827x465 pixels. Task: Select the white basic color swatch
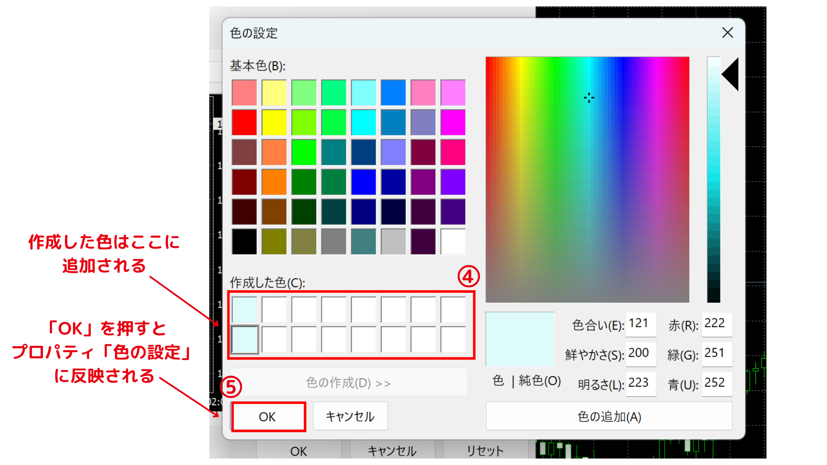coord(453,242)
